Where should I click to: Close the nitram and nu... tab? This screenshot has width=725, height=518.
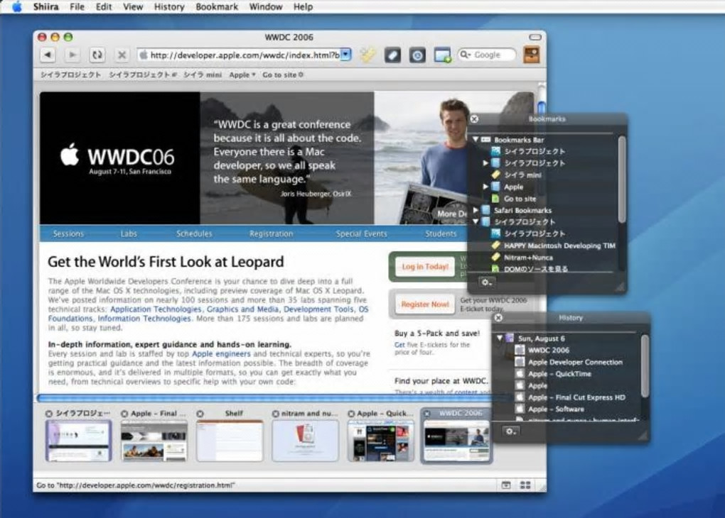coord(276,414)
